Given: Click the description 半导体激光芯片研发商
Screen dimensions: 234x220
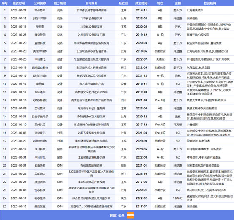Looking at the screenshot, I should [x=91, y=182].
